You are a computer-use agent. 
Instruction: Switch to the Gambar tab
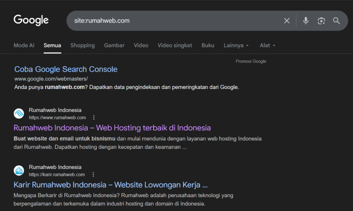point(114,45)
